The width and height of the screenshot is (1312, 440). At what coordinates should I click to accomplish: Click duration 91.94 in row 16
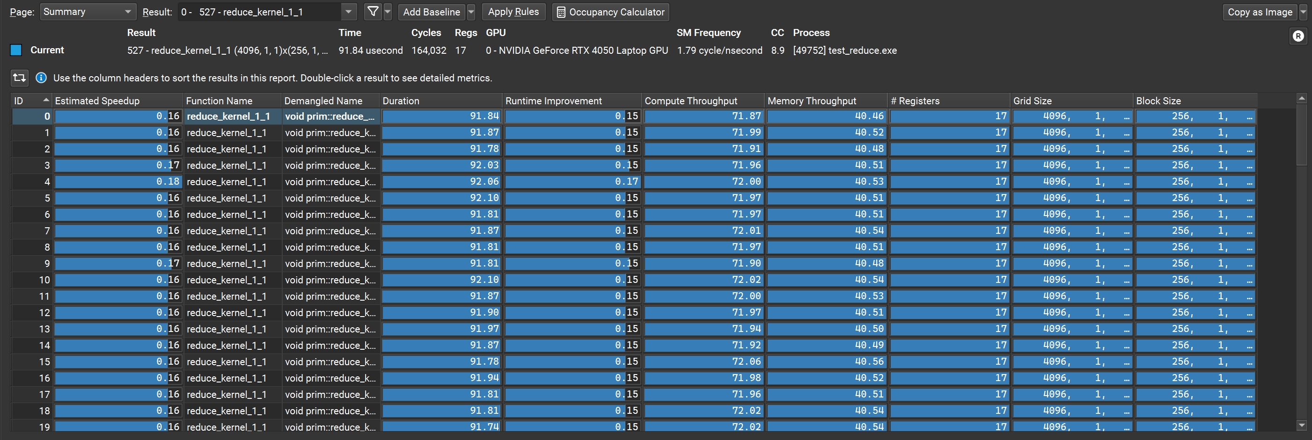click(441, 378)
